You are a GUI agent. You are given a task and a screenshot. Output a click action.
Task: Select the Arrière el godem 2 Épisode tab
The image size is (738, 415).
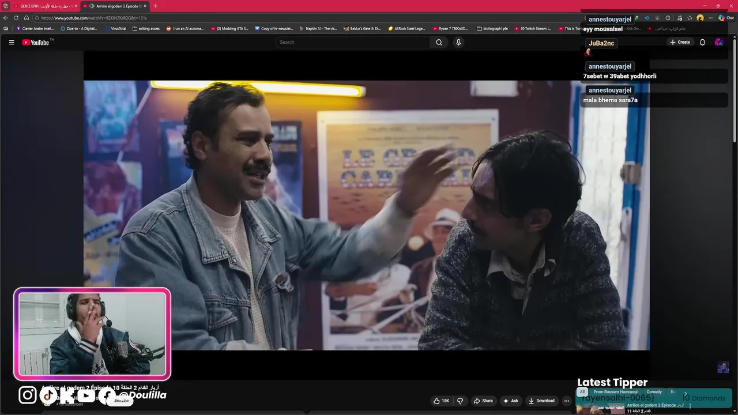click(115, 6)
